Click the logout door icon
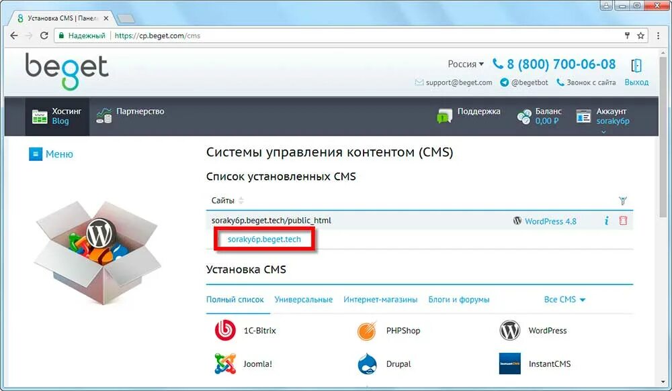This screenshot has height=391, width=672. (x=636, y=66)
